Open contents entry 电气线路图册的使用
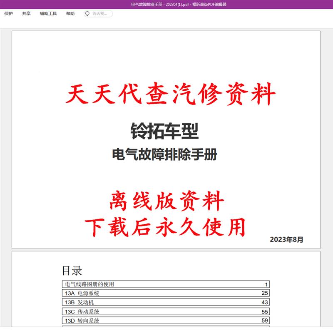The height and width of the screenshot is (333, 333). click(166, 284)
